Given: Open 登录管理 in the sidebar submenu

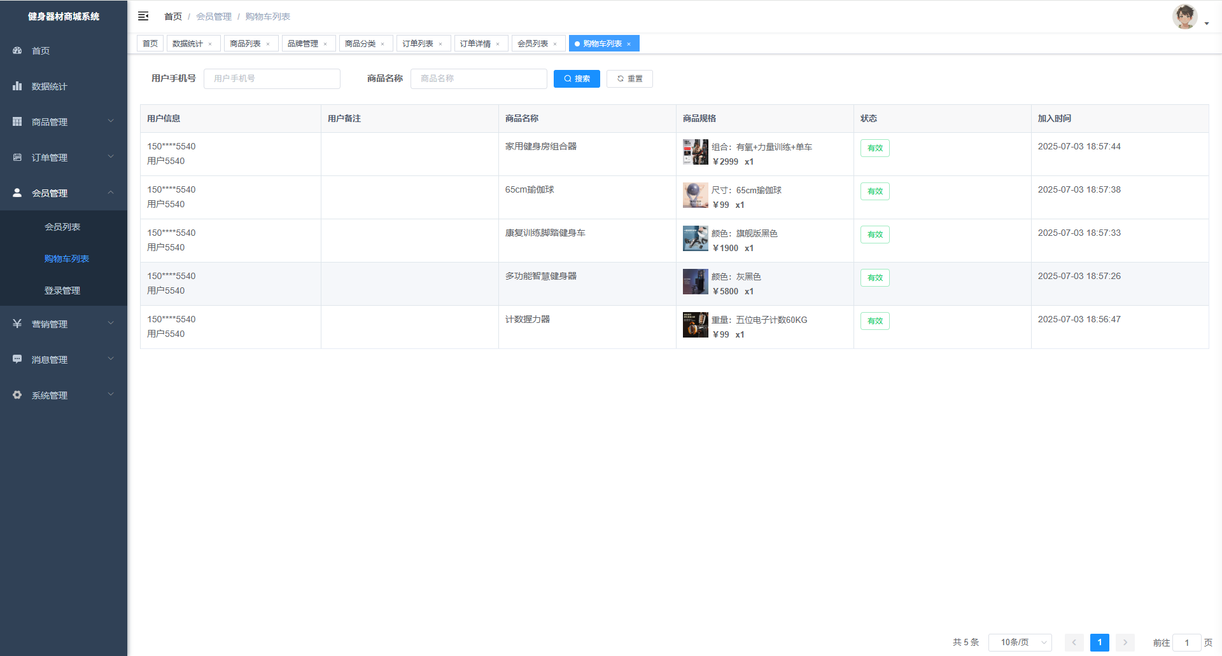Looking at the screenshot, I should (x=62, y=290).
